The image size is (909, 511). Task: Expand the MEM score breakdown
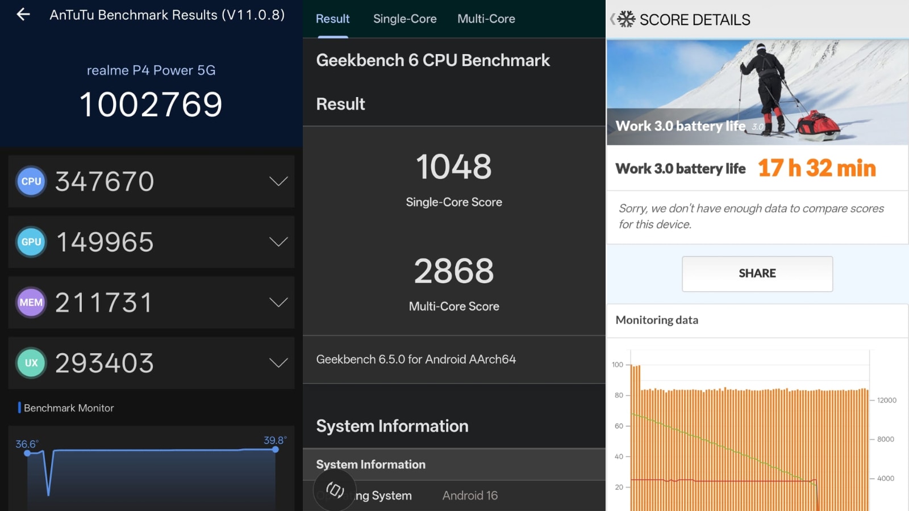pos(278,303)
